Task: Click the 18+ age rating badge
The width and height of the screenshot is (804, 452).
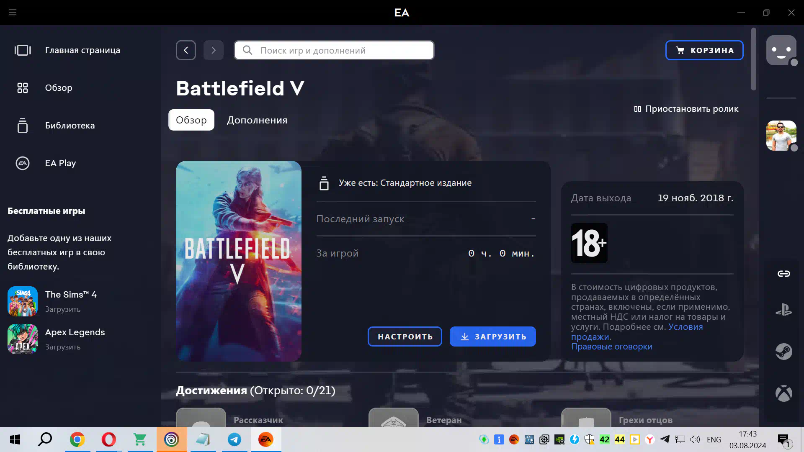Action: pos(589,243)
